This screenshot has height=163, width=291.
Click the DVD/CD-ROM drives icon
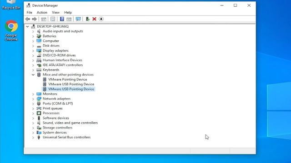pyautogui.click(x=39, y=55)
